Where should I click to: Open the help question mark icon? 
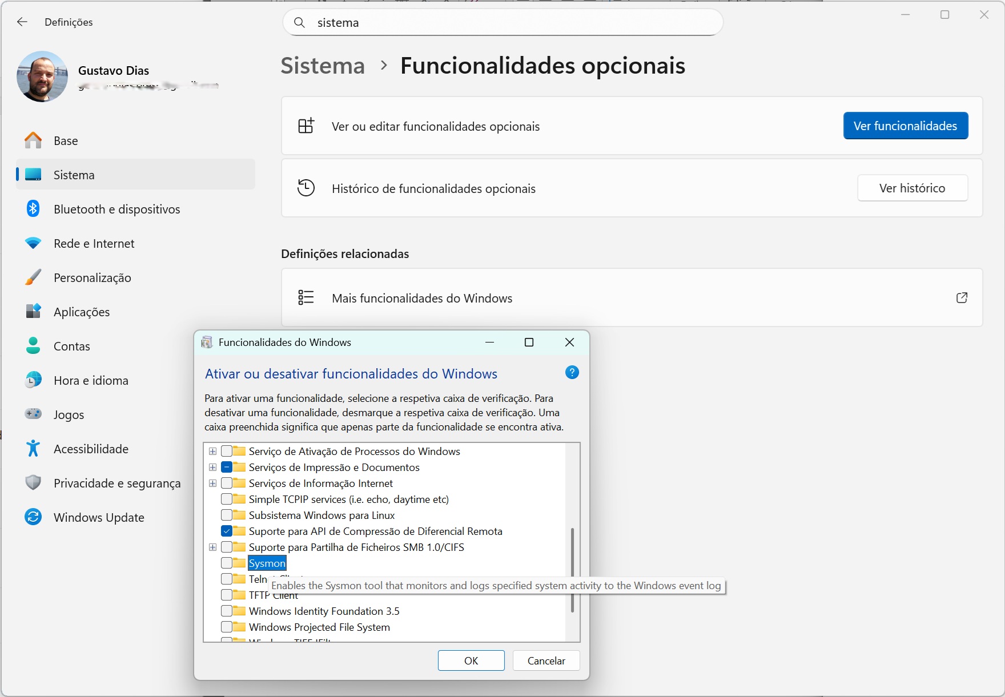tap(572, 373)
